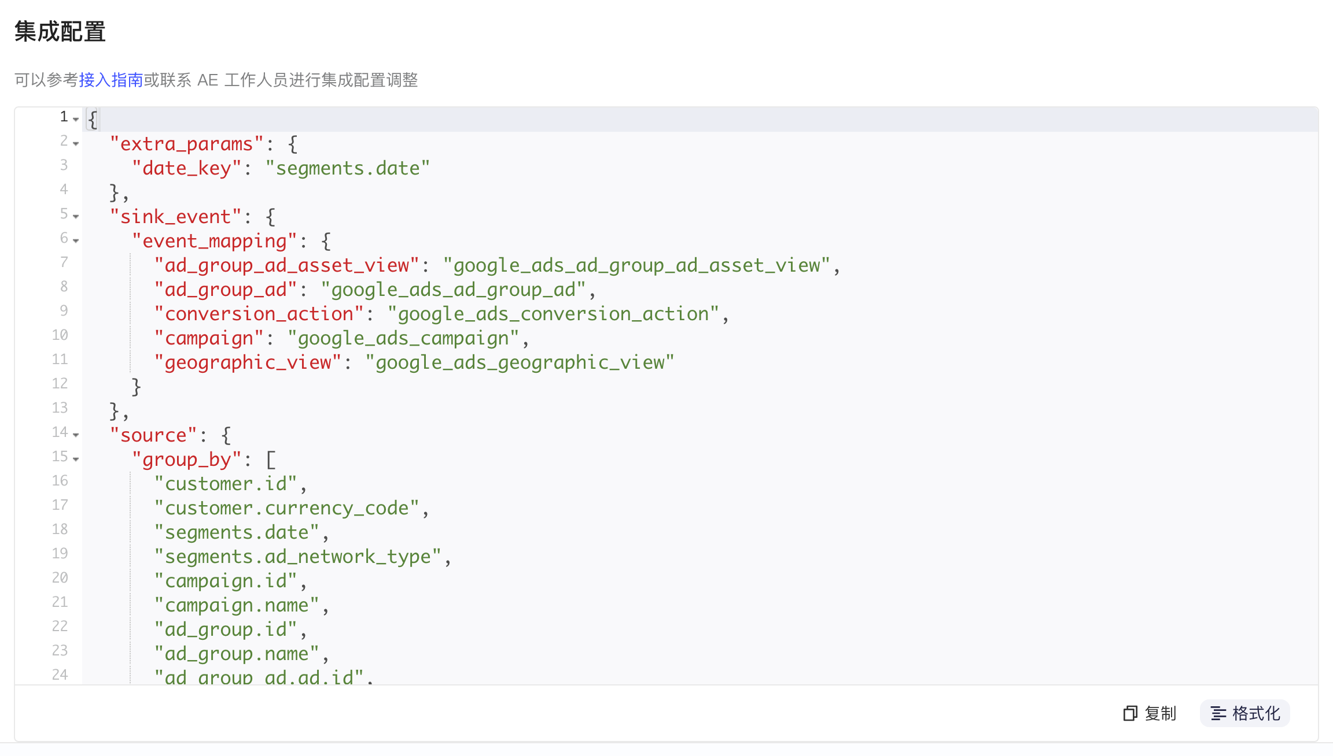Click line number 12 in the gutter
The image size is (1333, 756).
pyautogui.click(x=60, y=383)
